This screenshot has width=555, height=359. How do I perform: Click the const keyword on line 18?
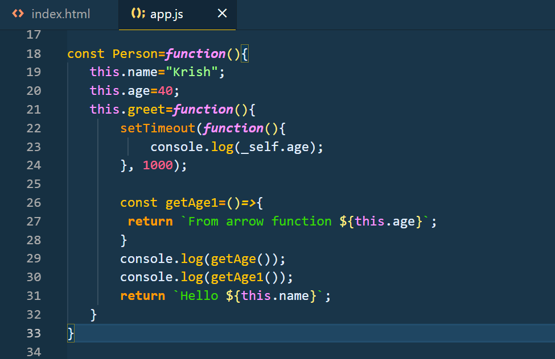pos(85,53)
